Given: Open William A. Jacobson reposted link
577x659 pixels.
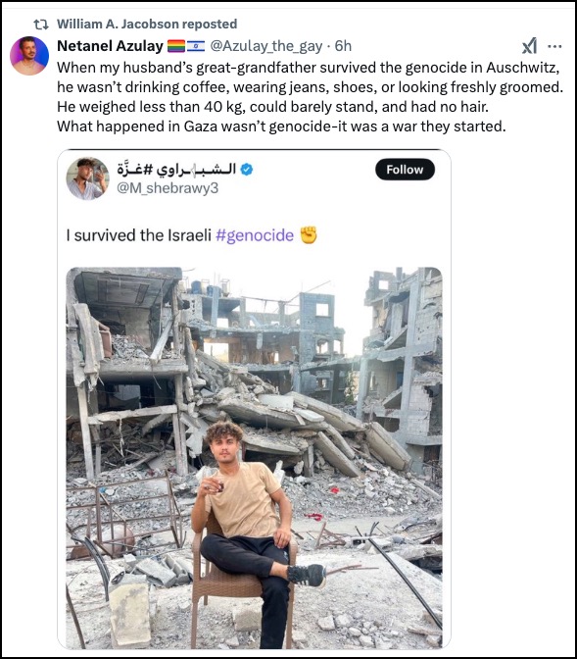Looking at the screenshot, I should click(147, 24).
